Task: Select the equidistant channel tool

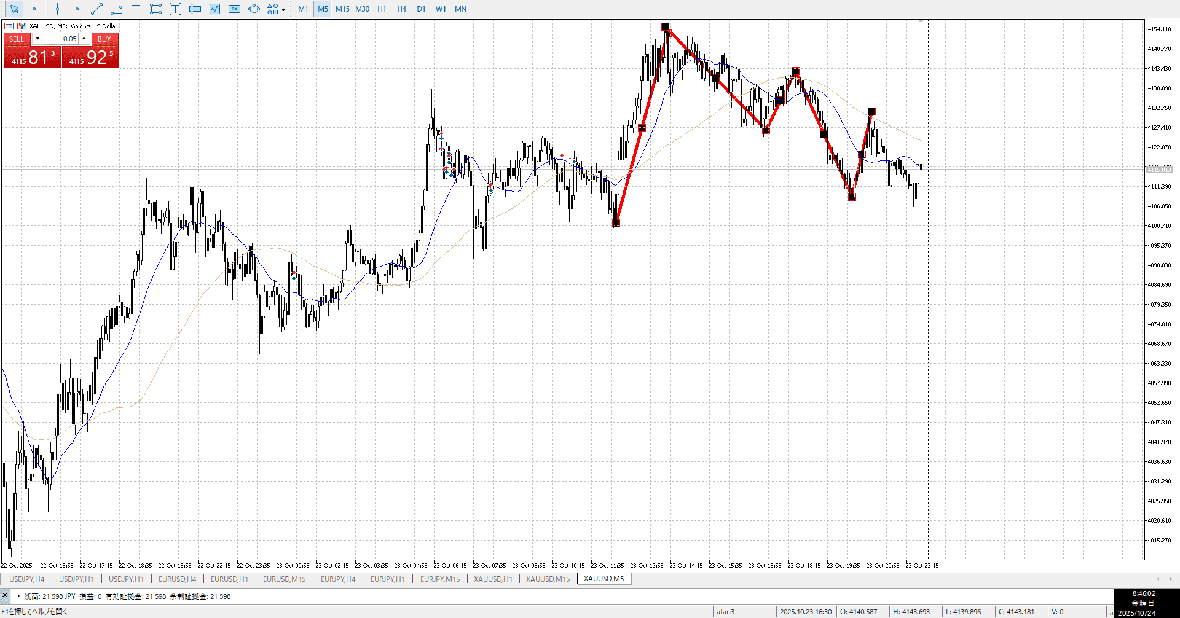Action: point(116,9)
